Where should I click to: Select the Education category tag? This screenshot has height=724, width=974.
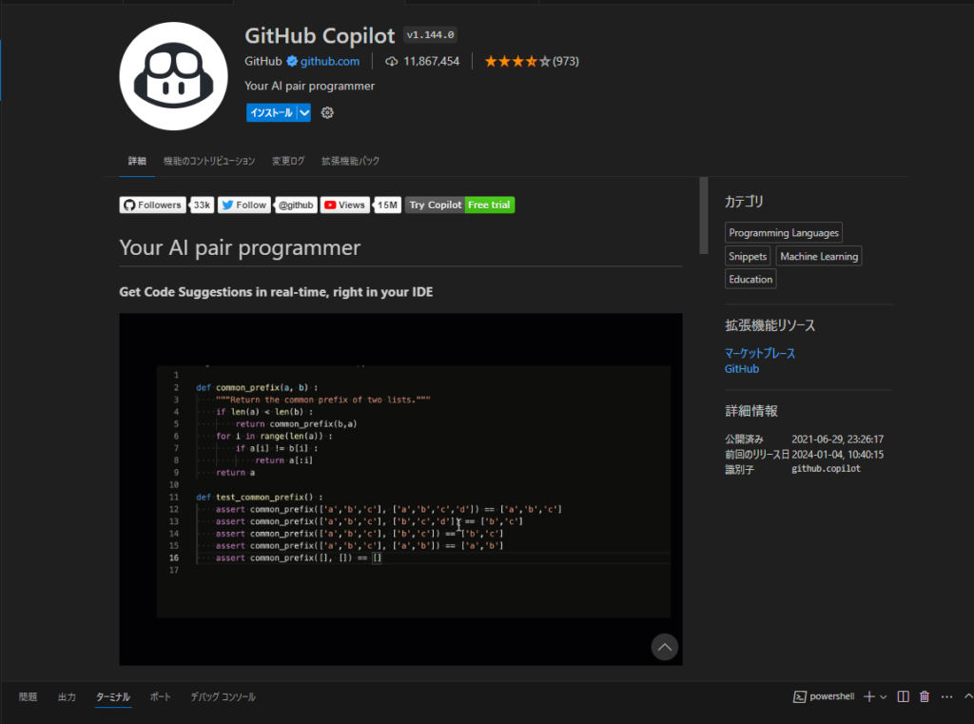750,279
